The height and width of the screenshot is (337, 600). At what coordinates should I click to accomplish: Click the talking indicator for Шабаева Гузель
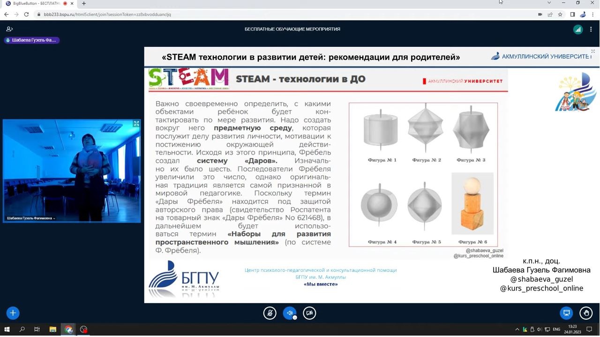click(x=32, y=40)
